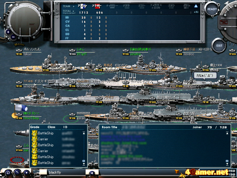The width and height of the screenshot is (237, 178).
Task: Click the 1713 total displacement value
Action: (84, 13)
